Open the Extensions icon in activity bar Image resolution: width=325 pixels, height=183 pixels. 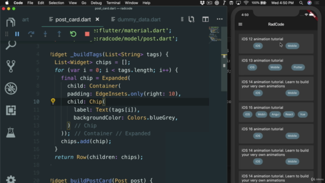[11, 110]
